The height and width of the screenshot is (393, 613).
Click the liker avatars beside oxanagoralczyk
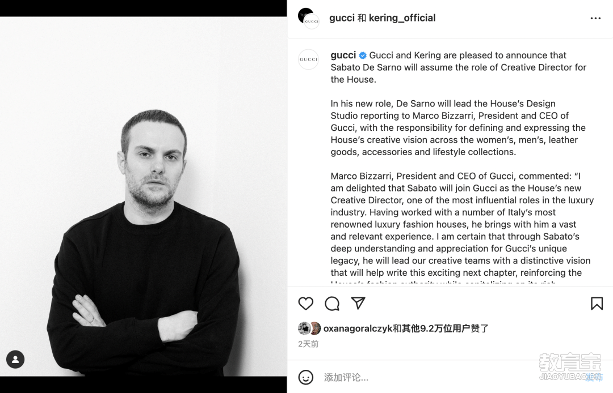(x=309, y=328)
